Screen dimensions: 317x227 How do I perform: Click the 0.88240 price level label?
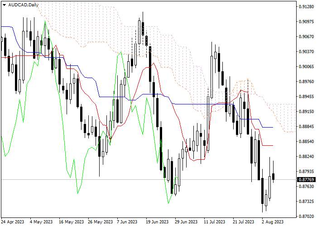pyautogui.click(x=307, y=156)
